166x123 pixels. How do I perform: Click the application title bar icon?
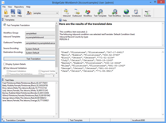click(x=3, y=3)
